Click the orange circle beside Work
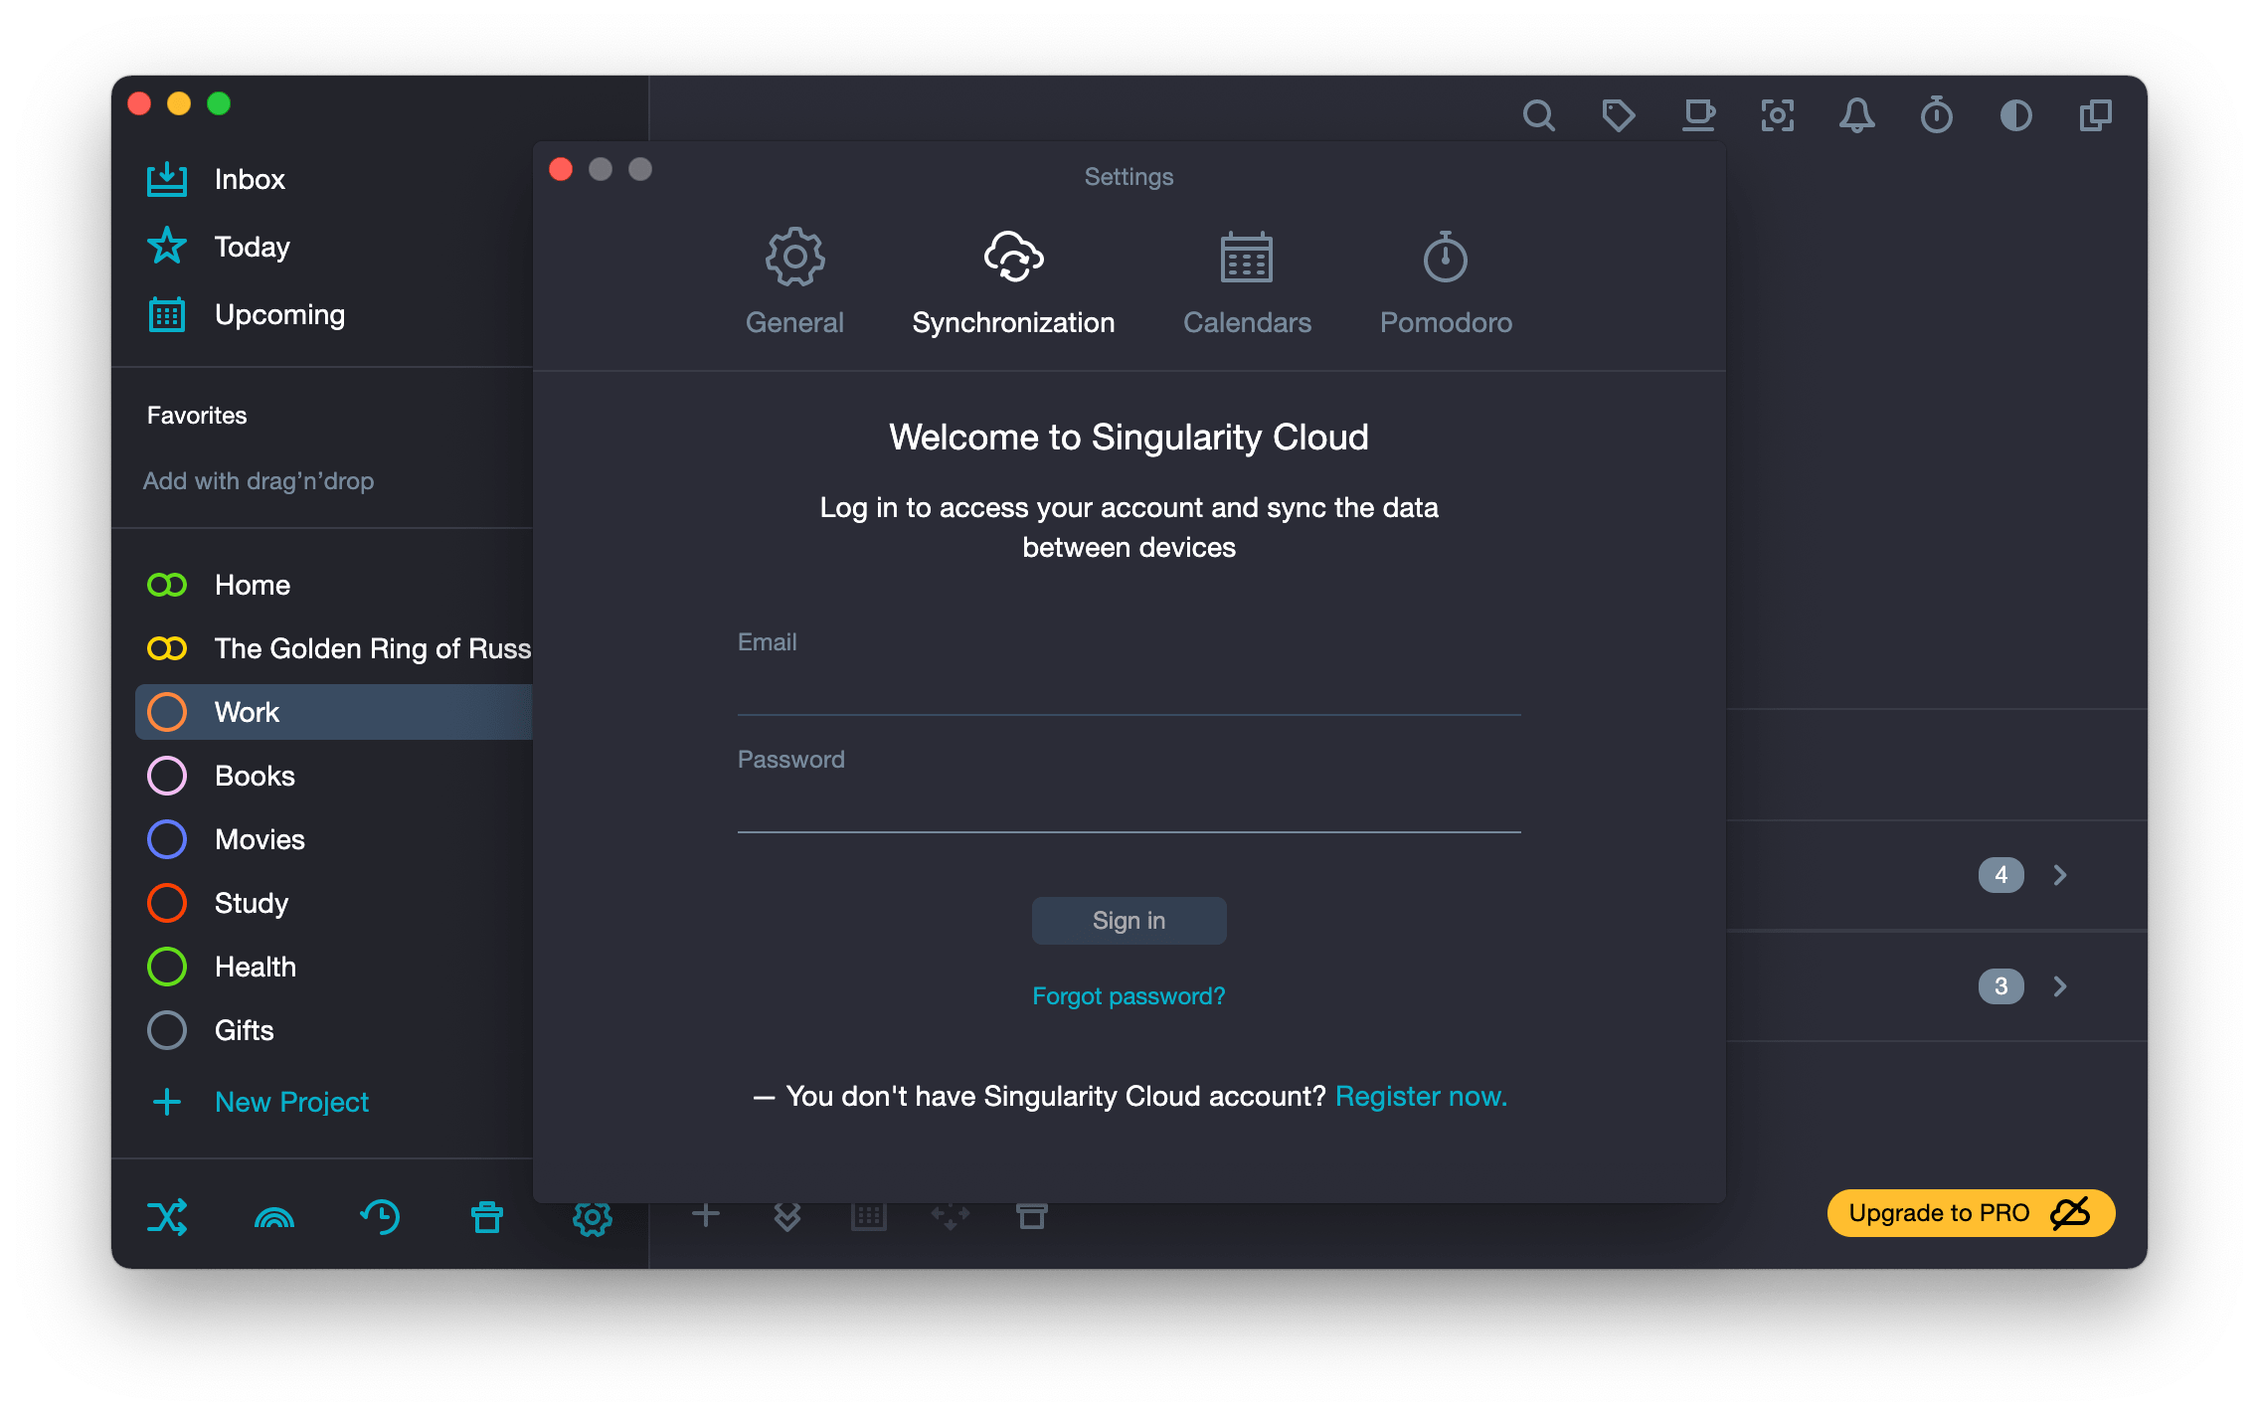This screenshot has width=2259, height=1416. [167, 712]
